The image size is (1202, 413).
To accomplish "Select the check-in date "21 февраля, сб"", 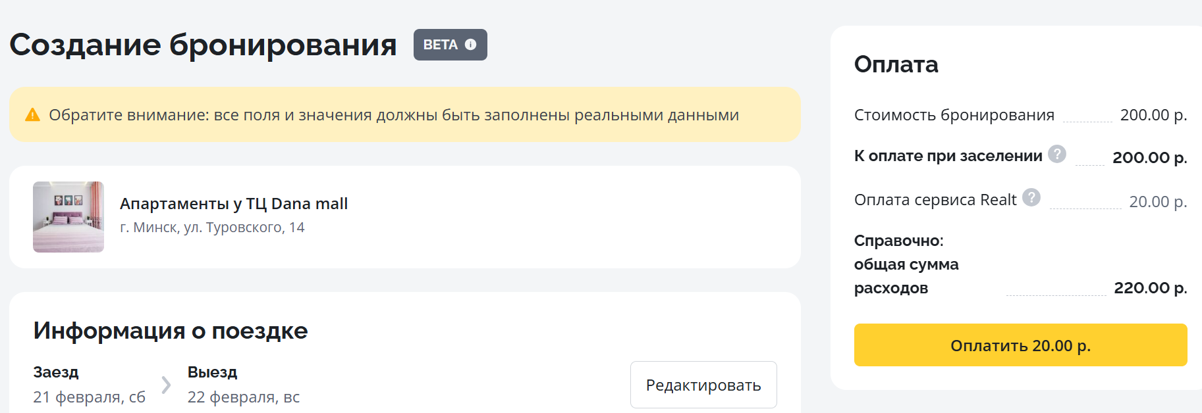I will [x=89, y=397].
